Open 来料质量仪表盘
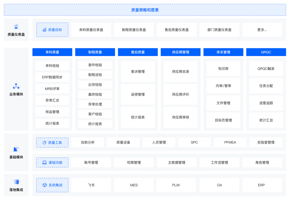 pyautogui.click(x=91, y=30)
